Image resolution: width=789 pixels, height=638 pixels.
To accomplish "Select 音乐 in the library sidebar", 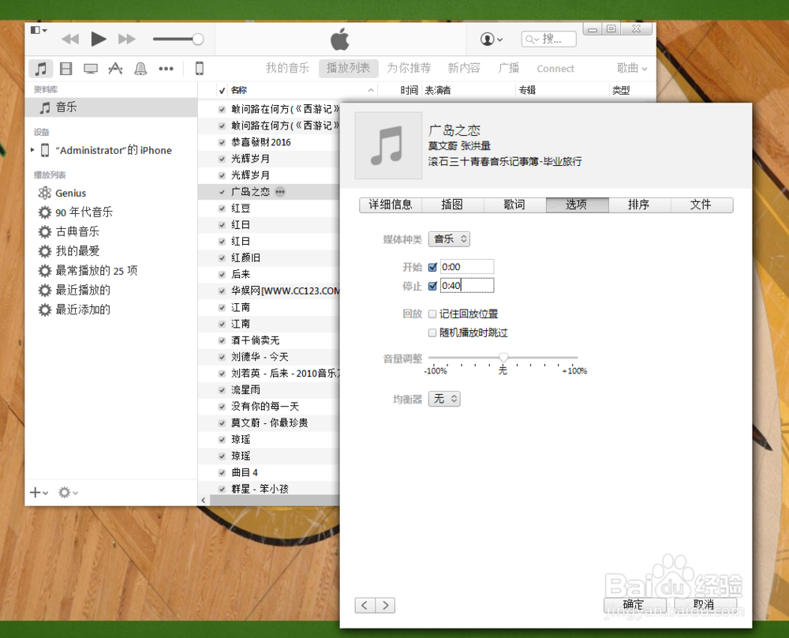I will [111, 107].
